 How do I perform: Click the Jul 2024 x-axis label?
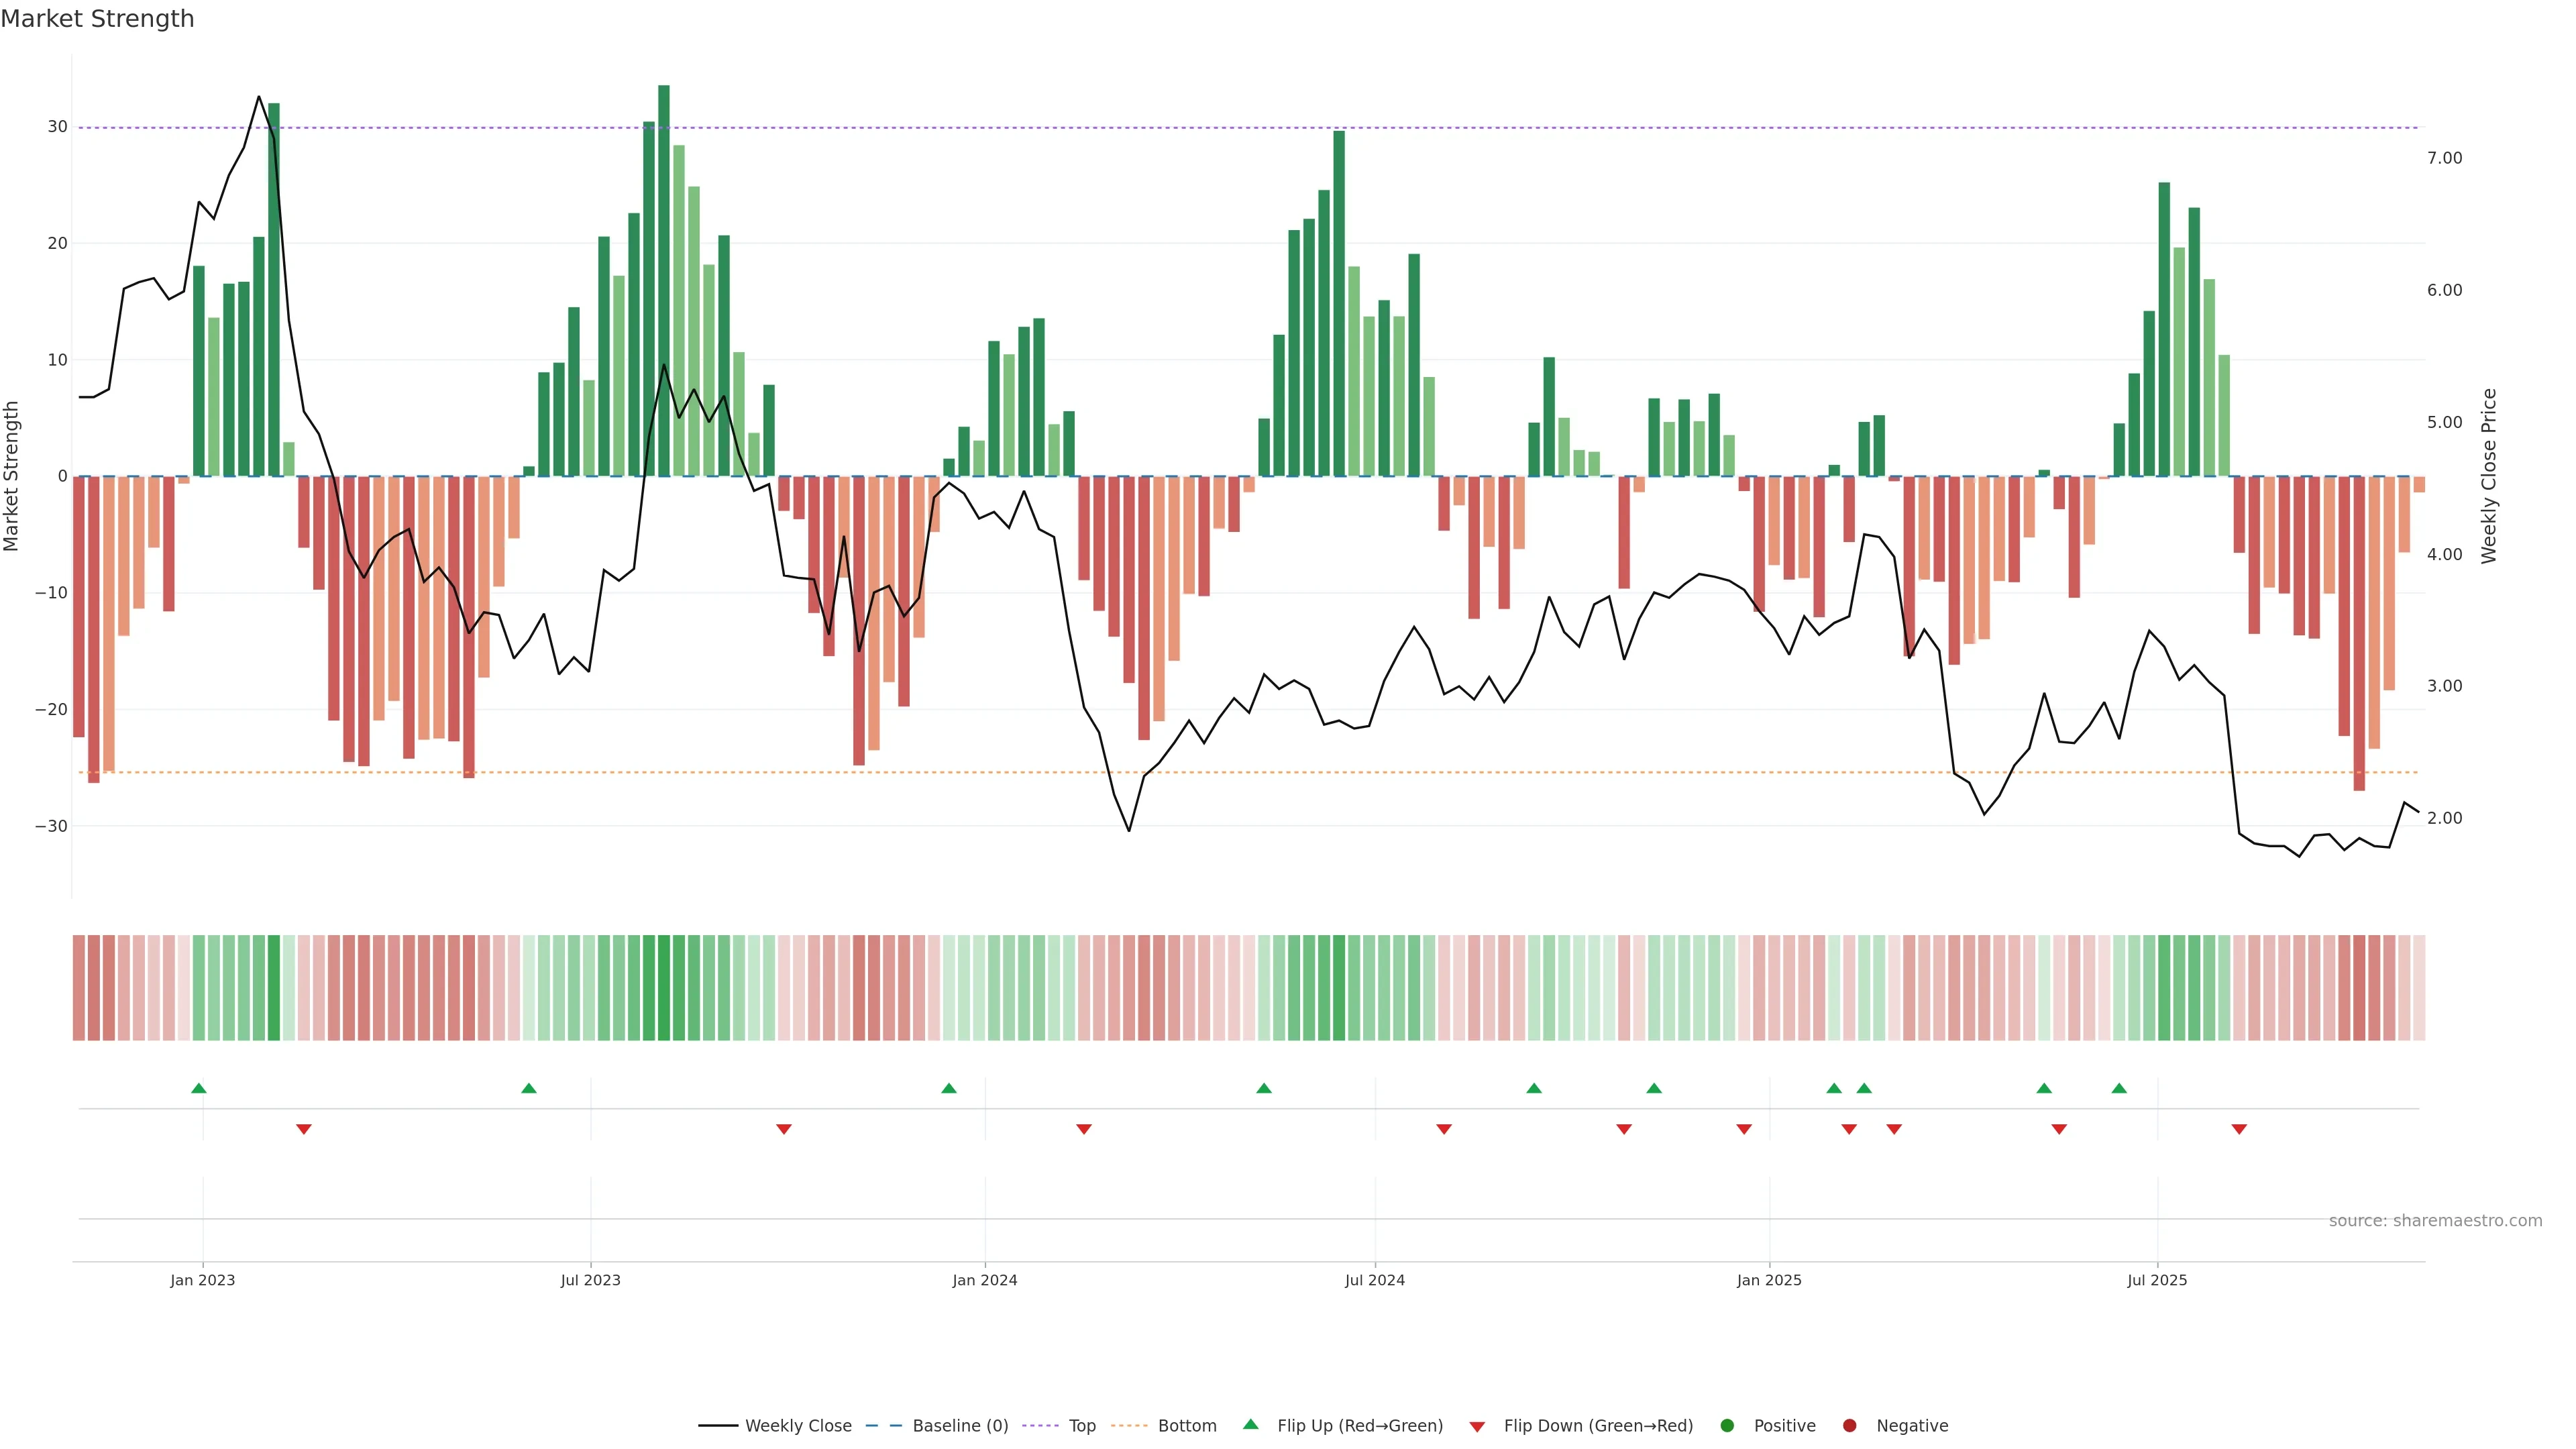(x=1374, y=1280)
